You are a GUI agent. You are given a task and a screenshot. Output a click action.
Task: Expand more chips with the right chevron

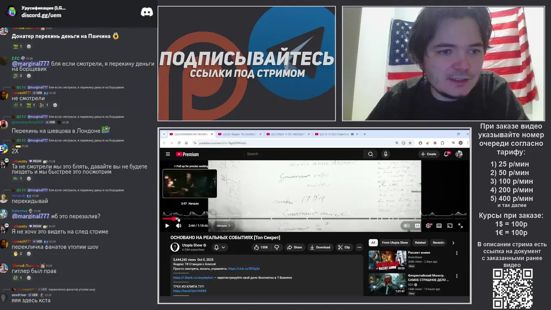[453, 242]
